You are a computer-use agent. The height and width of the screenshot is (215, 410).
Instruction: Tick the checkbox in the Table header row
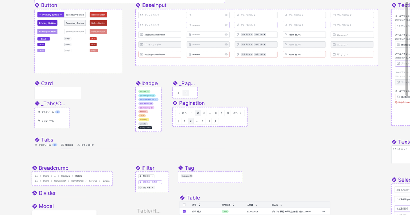click(x=184, y=205)
